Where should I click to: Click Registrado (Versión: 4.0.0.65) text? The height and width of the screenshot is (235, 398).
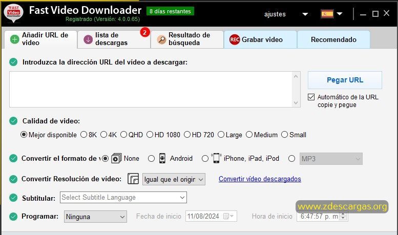(x=102, y=19)
